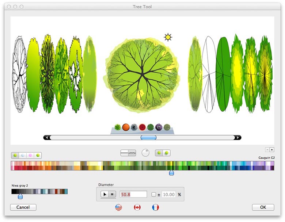Choose the Canadian flag icon
The height and width of the screenshot is (222, 285).
coord(137,207)
